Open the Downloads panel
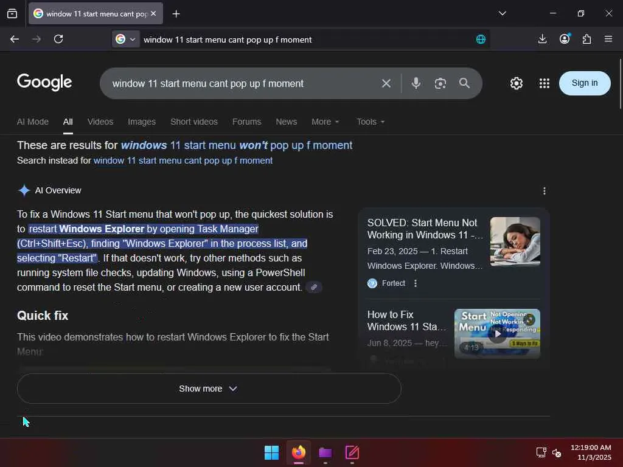 coord(542,39)
